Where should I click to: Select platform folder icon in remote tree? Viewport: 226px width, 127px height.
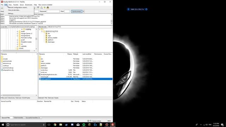[x=46, y=40]
